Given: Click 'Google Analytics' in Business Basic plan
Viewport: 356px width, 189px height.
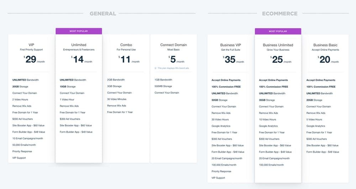Looking at the screenshot, I should point(315,126).
